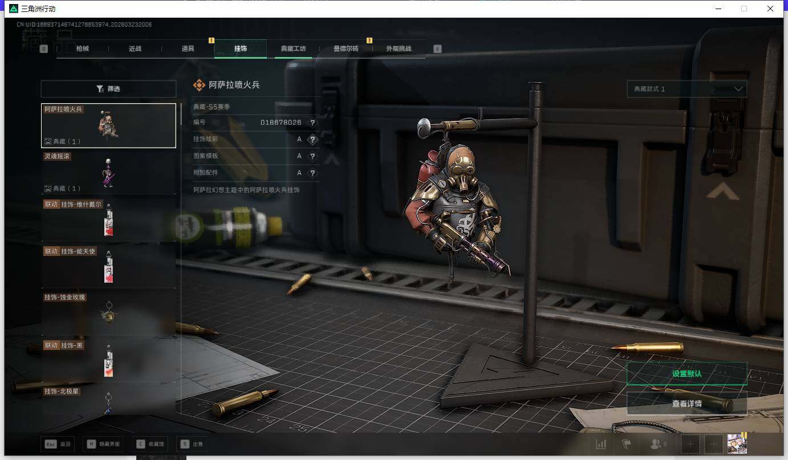Click the help icon next to 编号

(x=312, y=123)
